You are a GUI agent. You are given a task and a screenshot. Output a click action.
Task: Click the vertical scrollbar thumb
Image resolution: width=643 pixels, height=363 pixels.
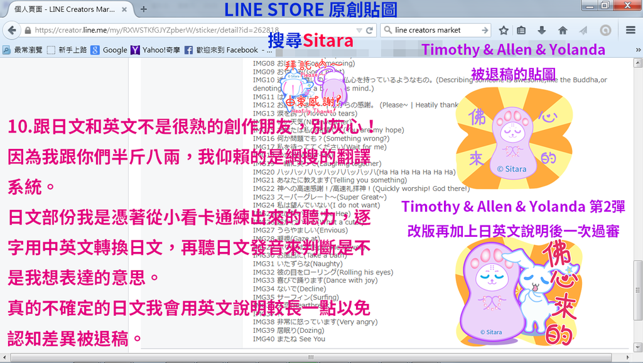[x=638, y=290]
